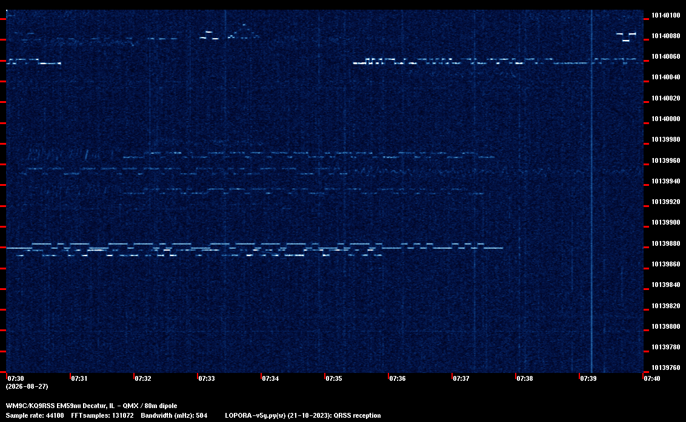Viewport: 686px width, 422px height.
Task: Click the 07:40 time label
Action: point(652,378)
